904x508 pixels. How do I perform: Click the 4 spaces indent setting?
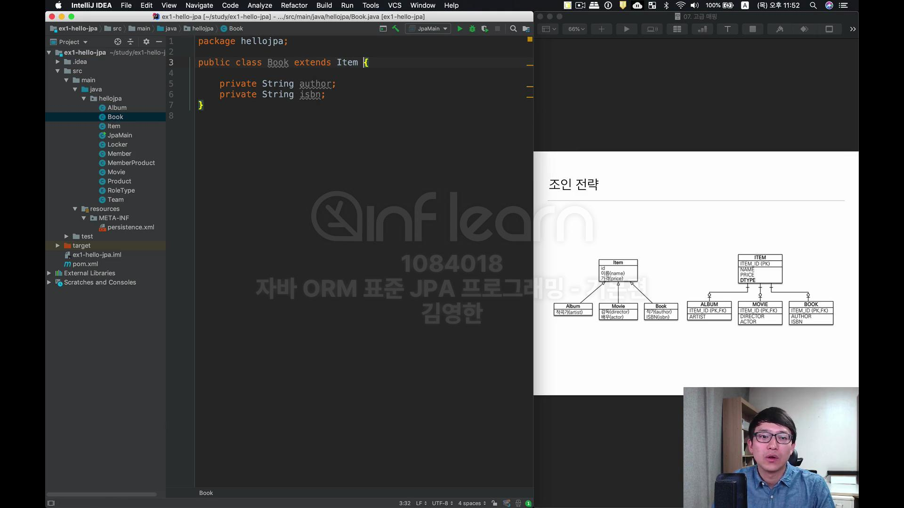[472, 503]
